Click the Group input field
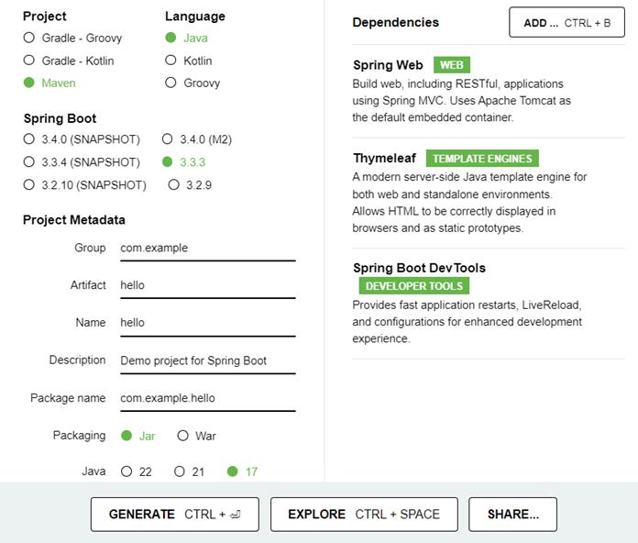638x543 pixels. coord(208,249)
